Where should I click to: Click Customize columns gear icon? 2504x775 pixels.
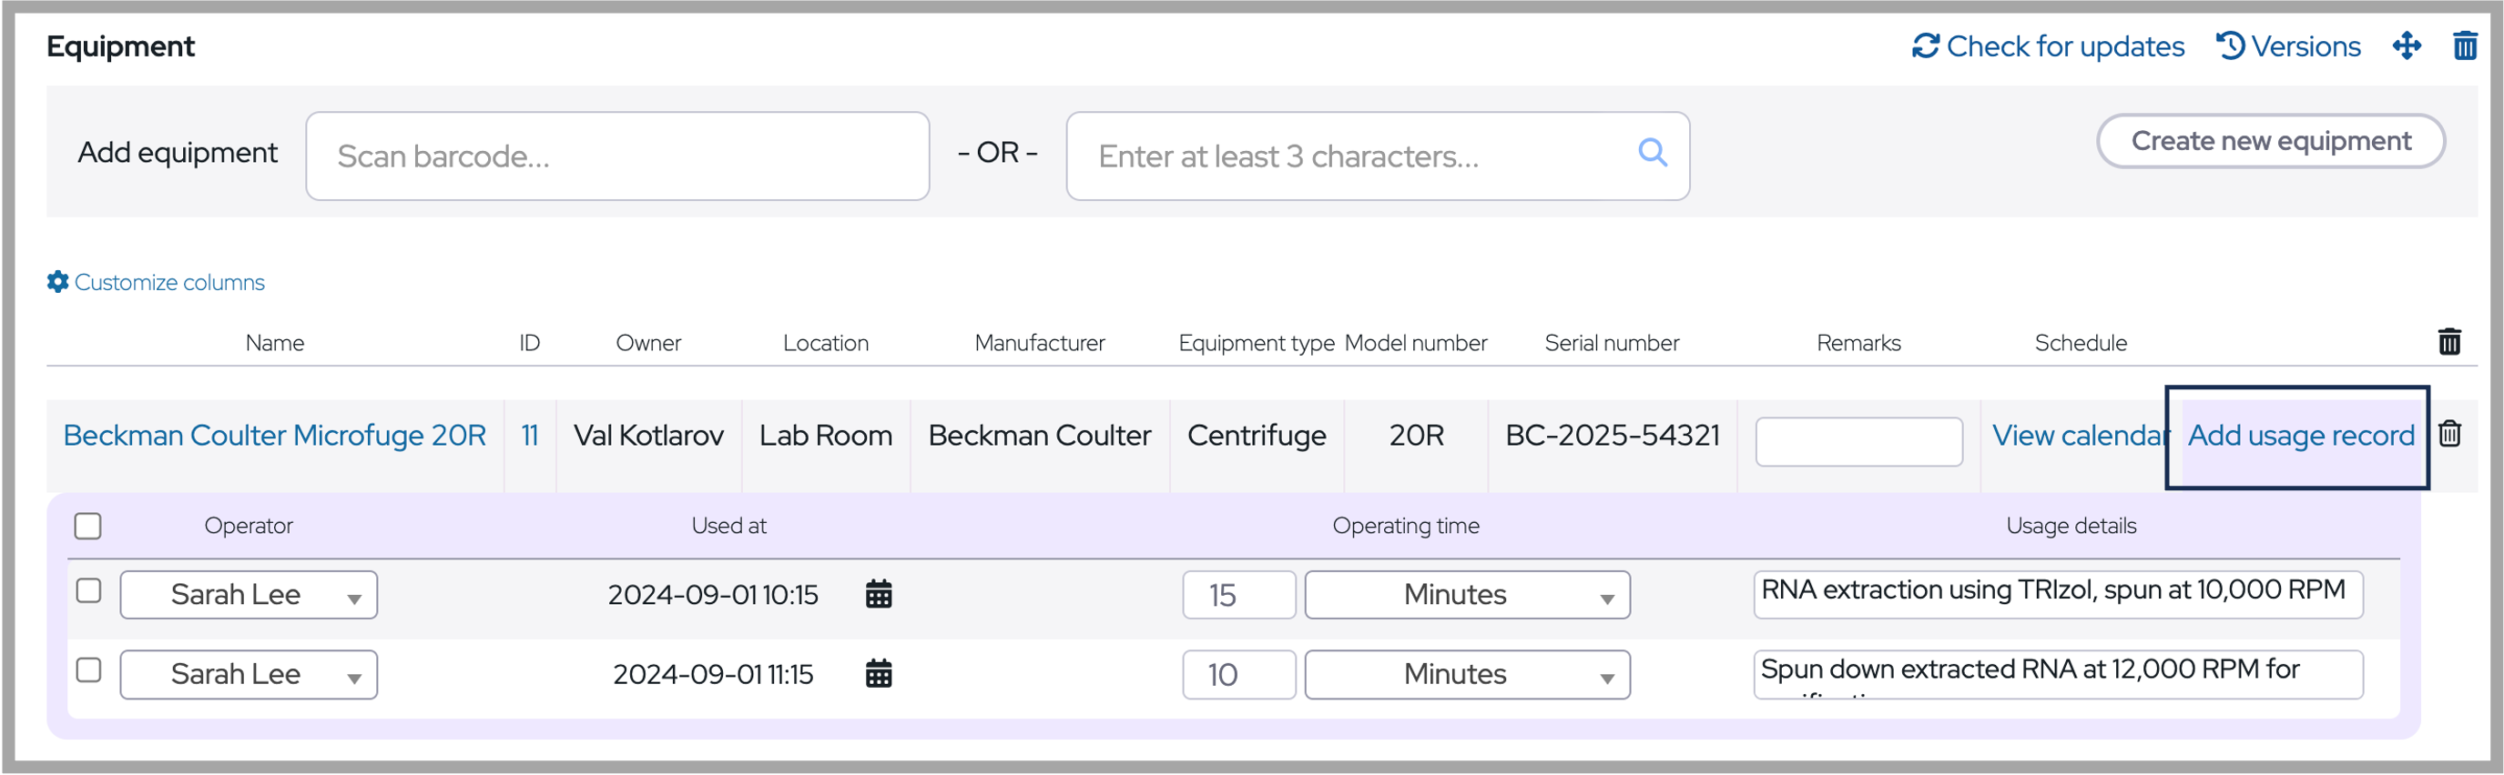57,282
